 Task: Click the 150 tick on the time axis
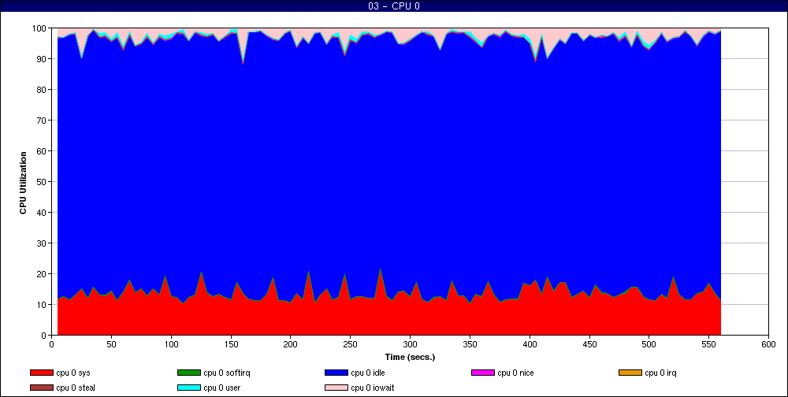point(231,344)
